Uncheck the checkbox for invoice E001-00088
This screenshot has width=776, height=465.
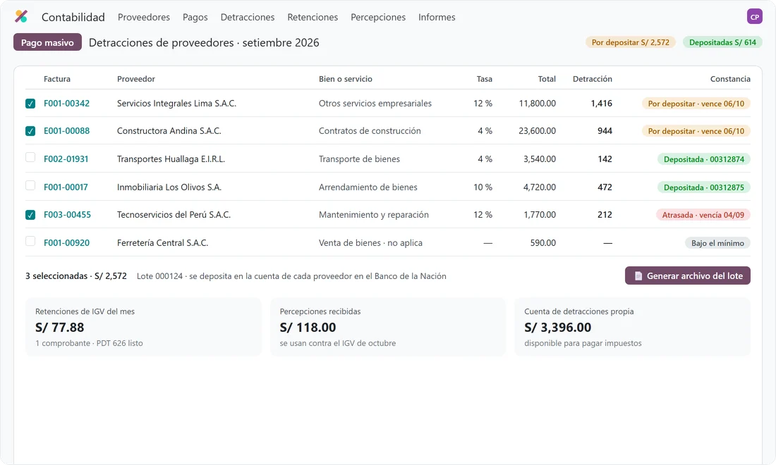click(x=30, y=131)
